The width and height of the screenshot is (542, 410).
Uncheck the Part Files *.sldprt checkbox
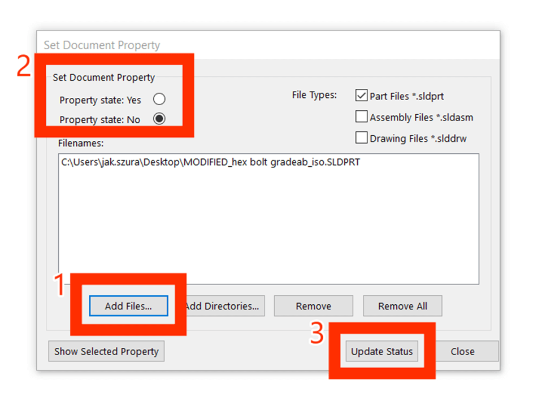(361, 96)
